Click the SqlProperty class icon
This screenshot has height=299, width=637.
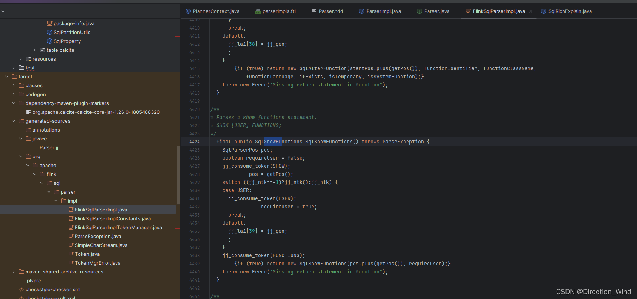pos(50,41)
